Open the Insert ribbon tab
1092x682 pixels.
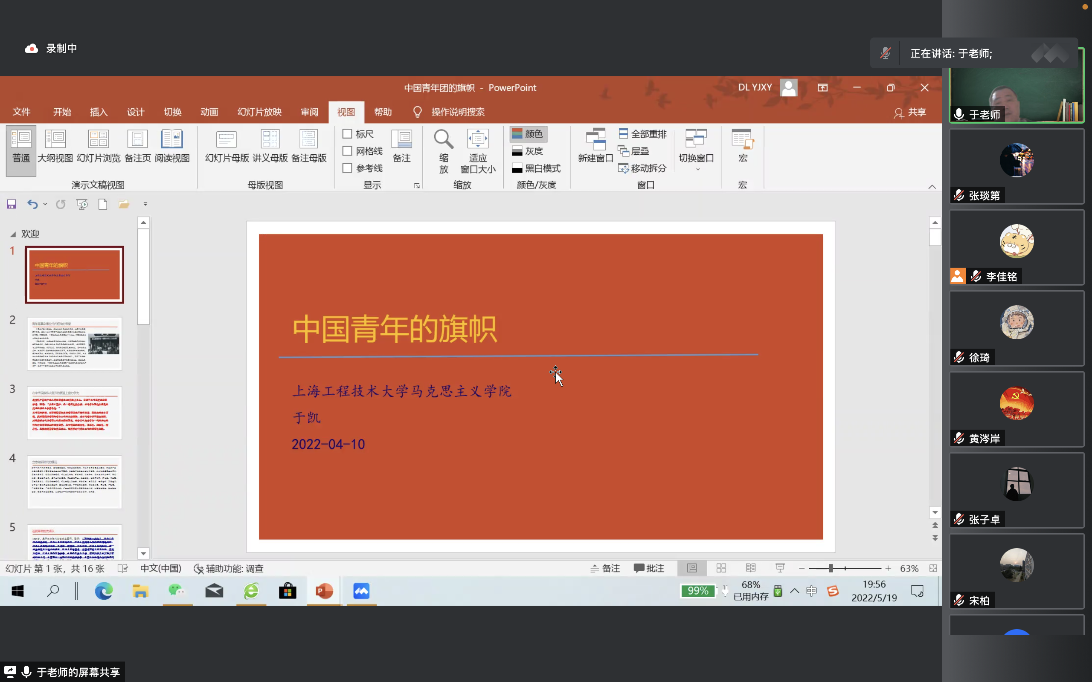coord(99,112)
